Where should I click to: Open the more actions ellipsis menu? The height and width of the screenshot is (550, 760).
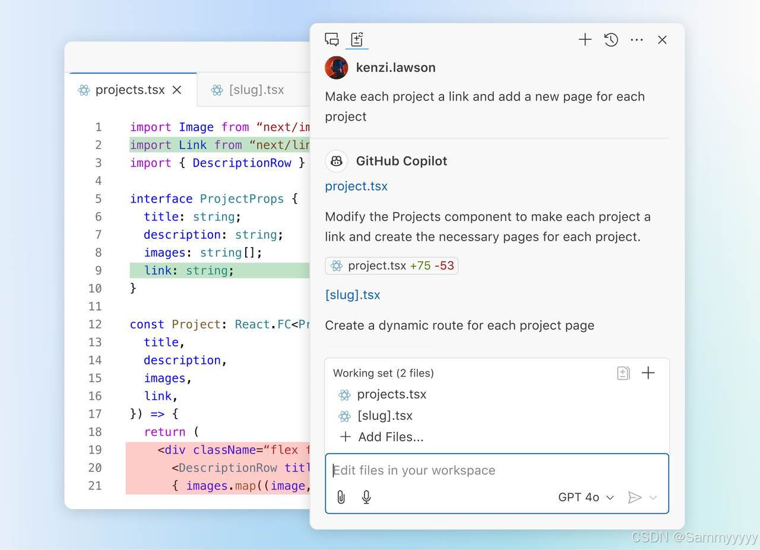click(637, 40)
